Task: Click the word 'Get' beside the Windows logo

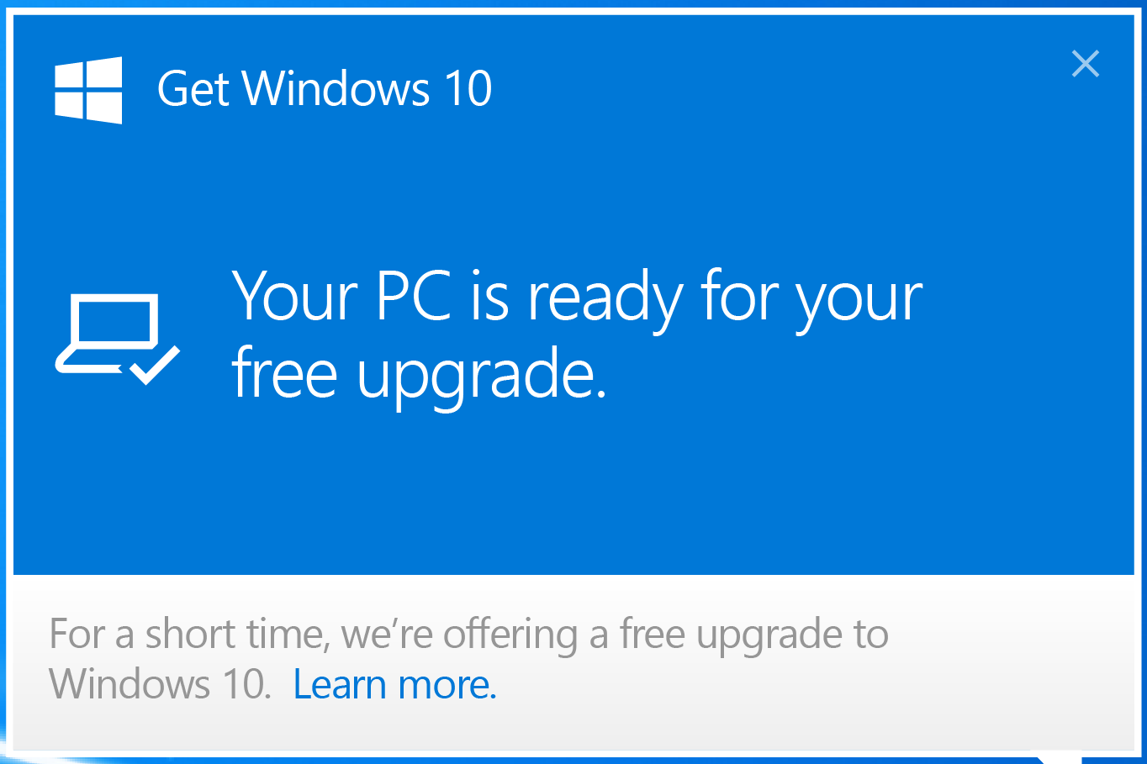Action: (x=193, y=89)
